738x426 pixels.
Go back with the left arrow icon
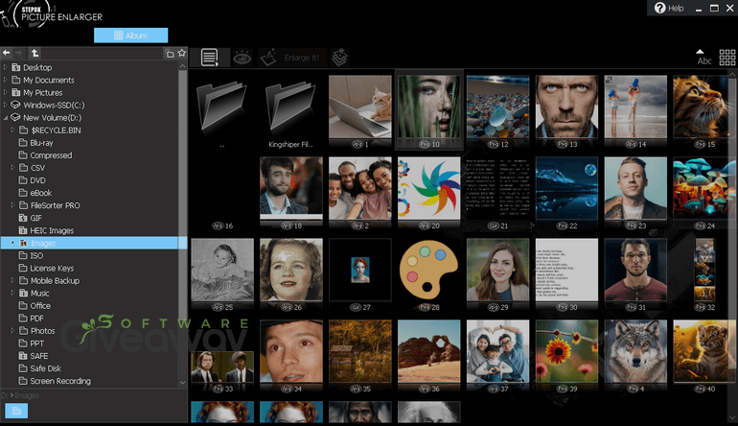(7, 53)
